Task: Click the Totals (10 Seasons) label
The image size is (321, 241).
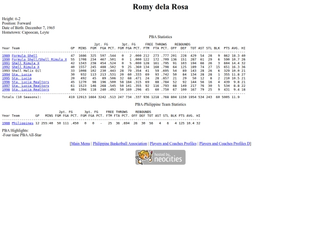Action: click(21, 97)
